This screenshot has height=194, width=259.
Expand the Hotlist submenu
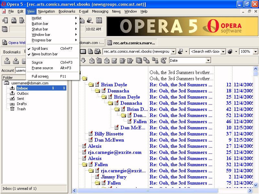tap(53, 18)
